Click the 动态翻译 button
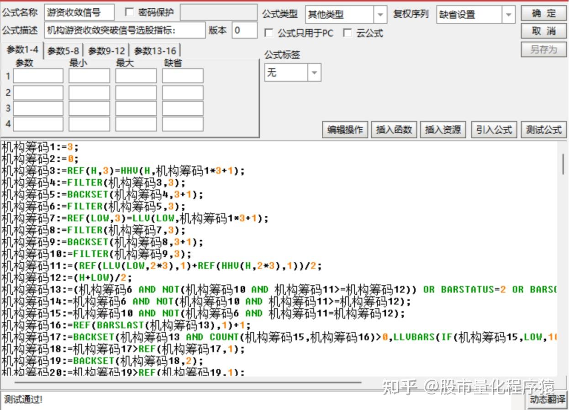This screenshot has width=569, height=410. click(x=547, y=399)
